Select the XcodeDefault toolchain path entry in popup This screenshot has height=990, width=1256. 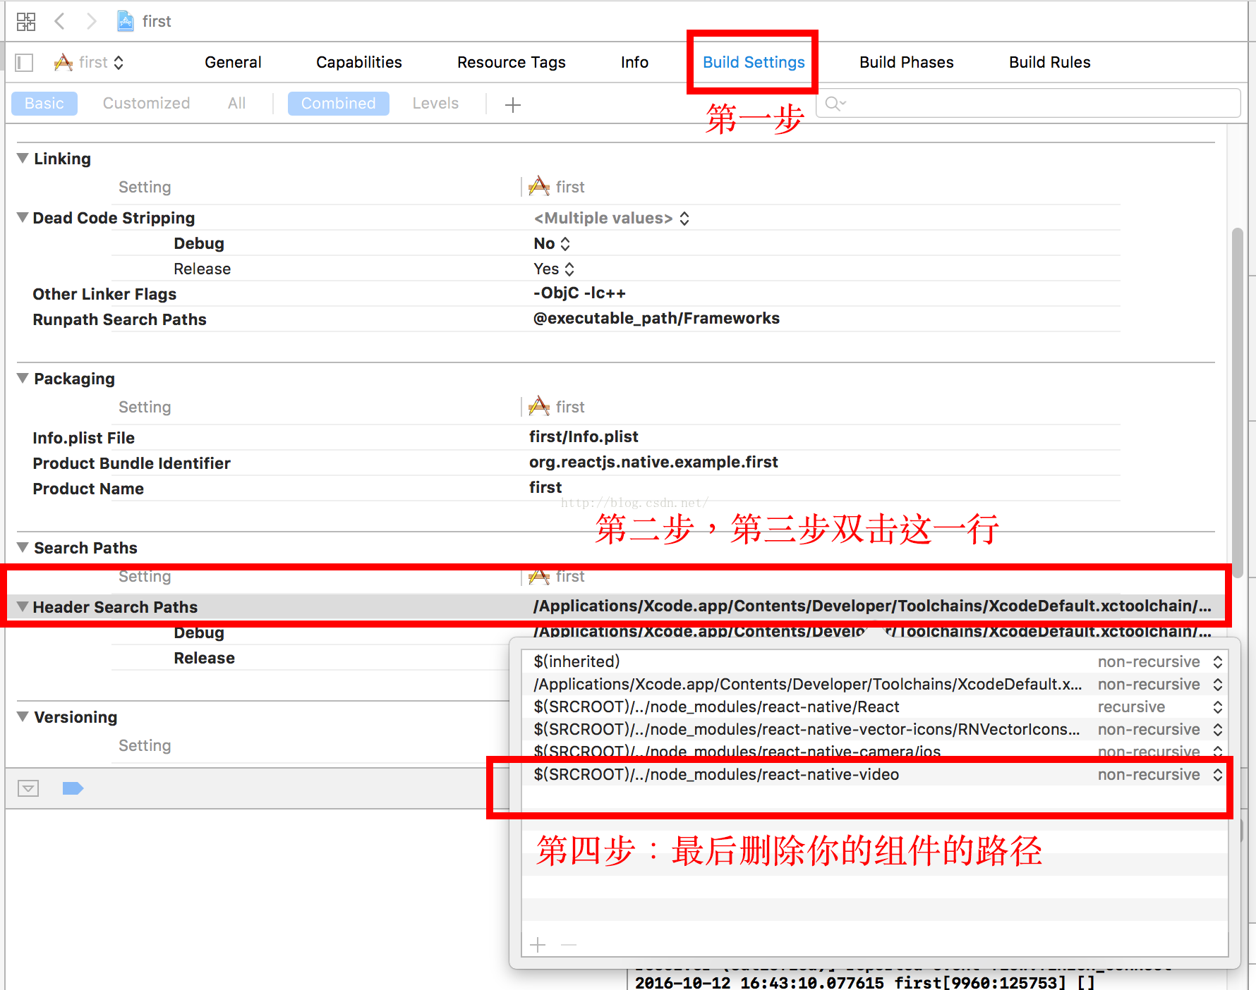pos(874,684)
